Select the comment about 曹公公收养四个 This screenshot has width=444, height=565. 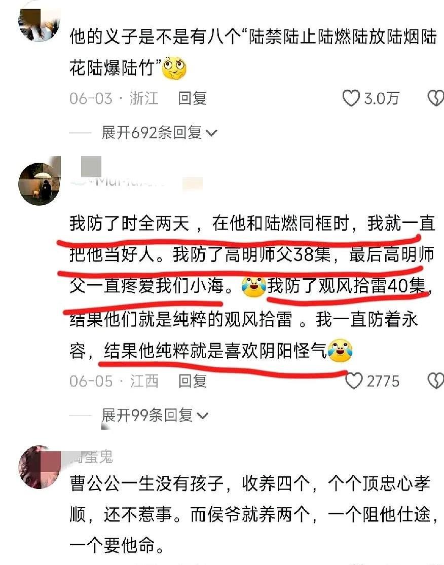coord(253,514)
